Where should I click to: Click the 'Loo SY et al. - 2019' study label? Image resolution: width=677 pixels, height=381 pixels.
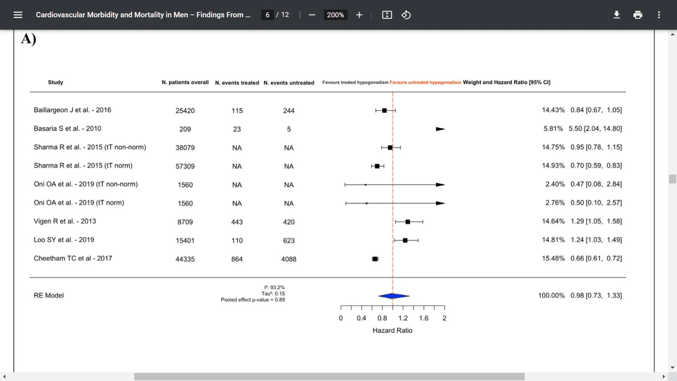click(64, 240)
